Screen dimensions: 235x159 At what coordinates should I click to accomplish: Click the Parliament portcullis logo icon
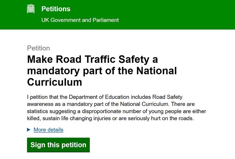click(x=31, y=9)
